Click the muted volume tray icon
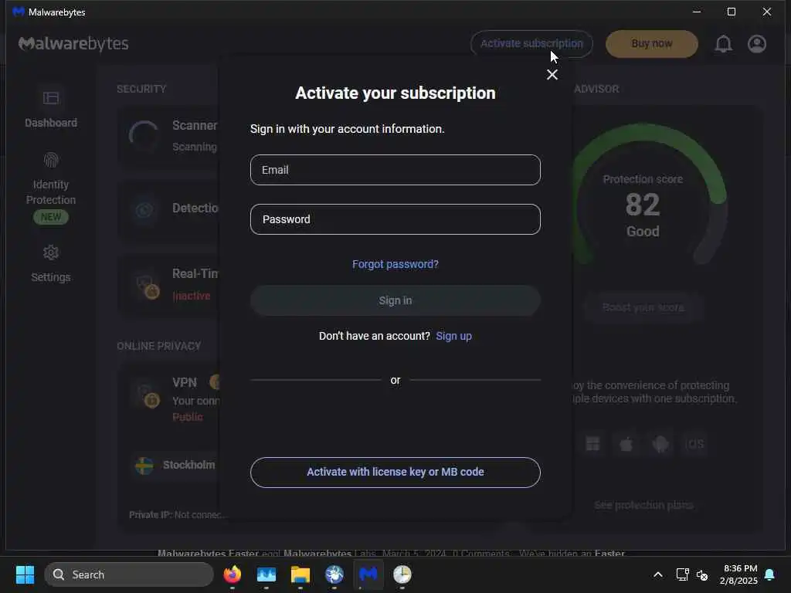Image resolution: width=791 pixels, height=593 pixels. click(x=701, y=574)
